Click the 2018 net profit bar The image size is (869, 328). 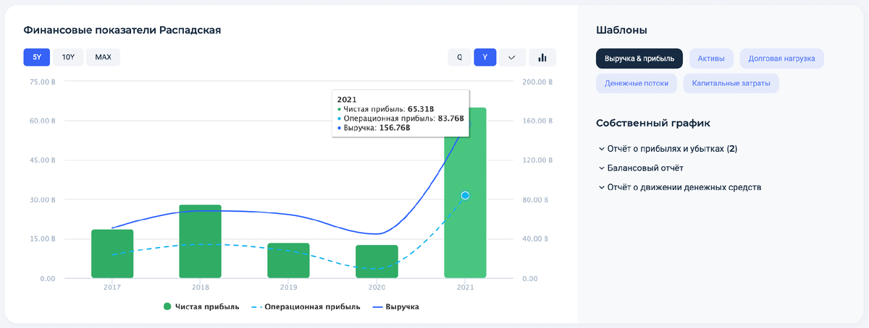click(201, 241)
